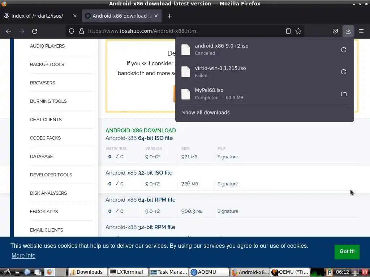Click the Android-x86 Firefox taskbar button

[x=250, y=272]
